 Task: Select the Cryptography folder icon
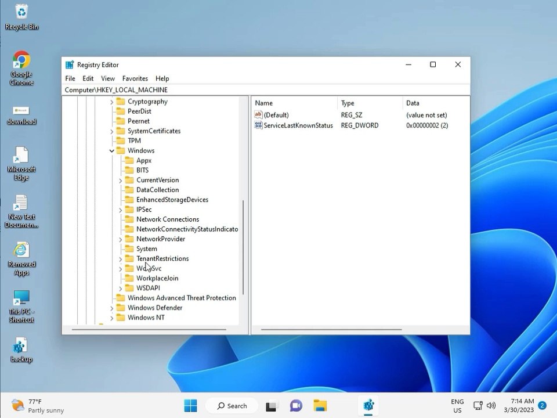(121, 102)
